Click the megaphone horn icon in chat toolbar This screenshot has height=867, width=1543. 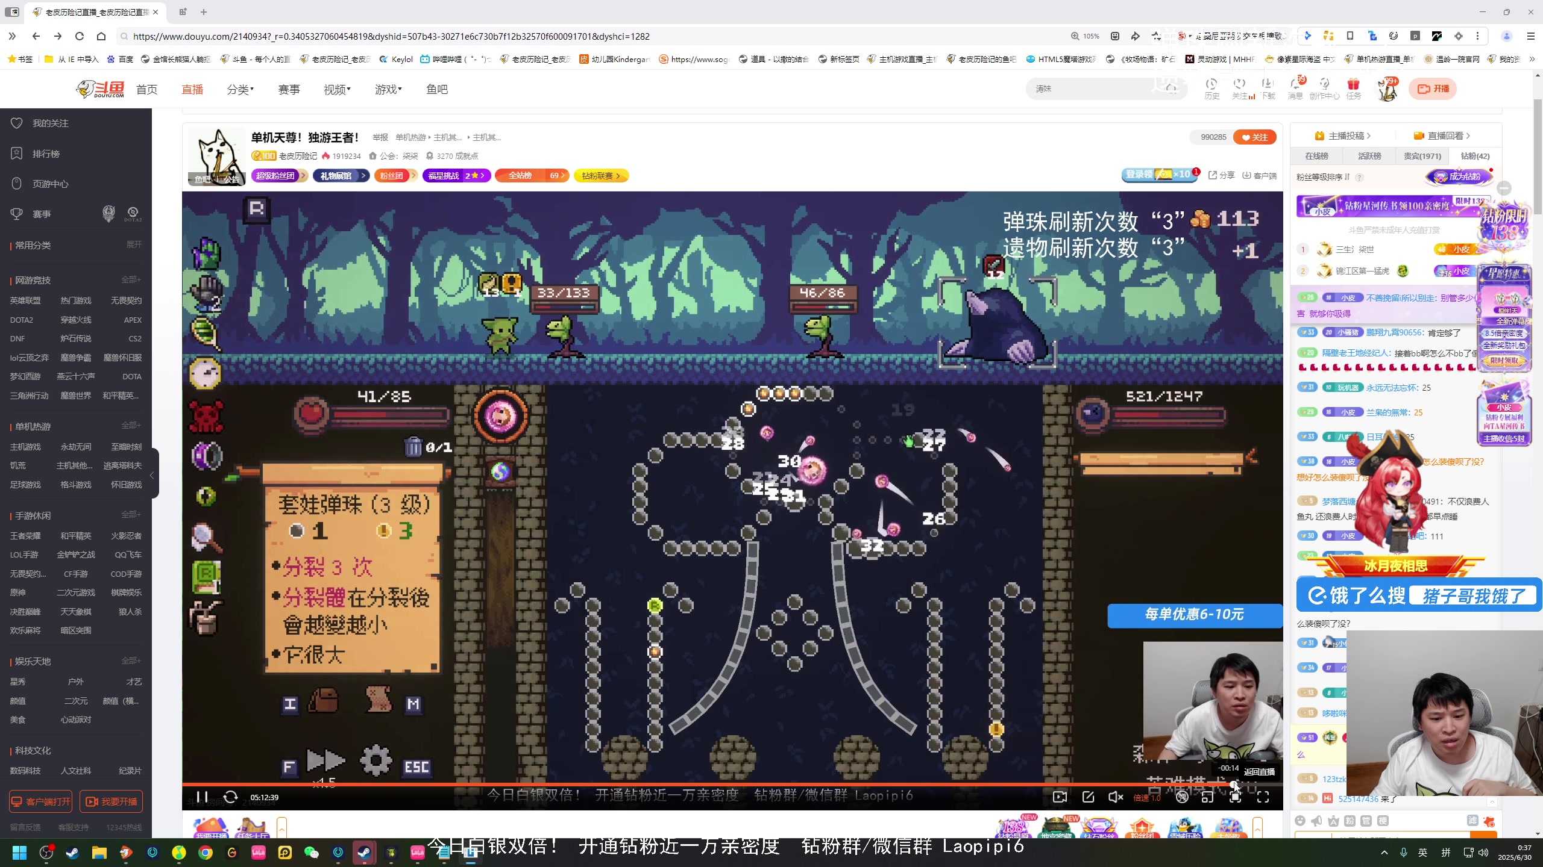pyautogui.click(x=1316, y=821)
